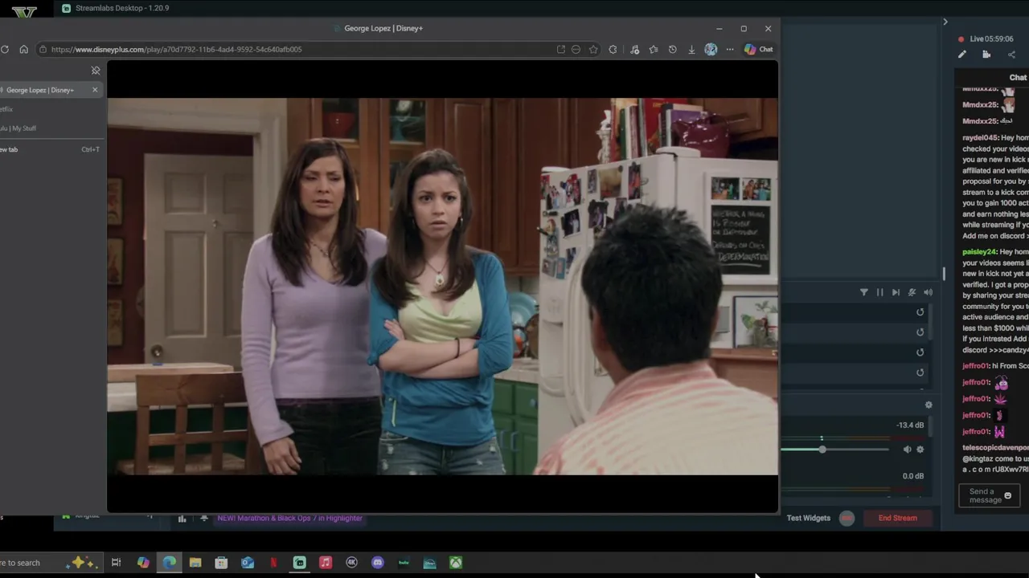Image resolution: width=1029 pixels, height=578 pixels.
Task: Open browser Downloads arrow icon
Action: coord(691,49)
